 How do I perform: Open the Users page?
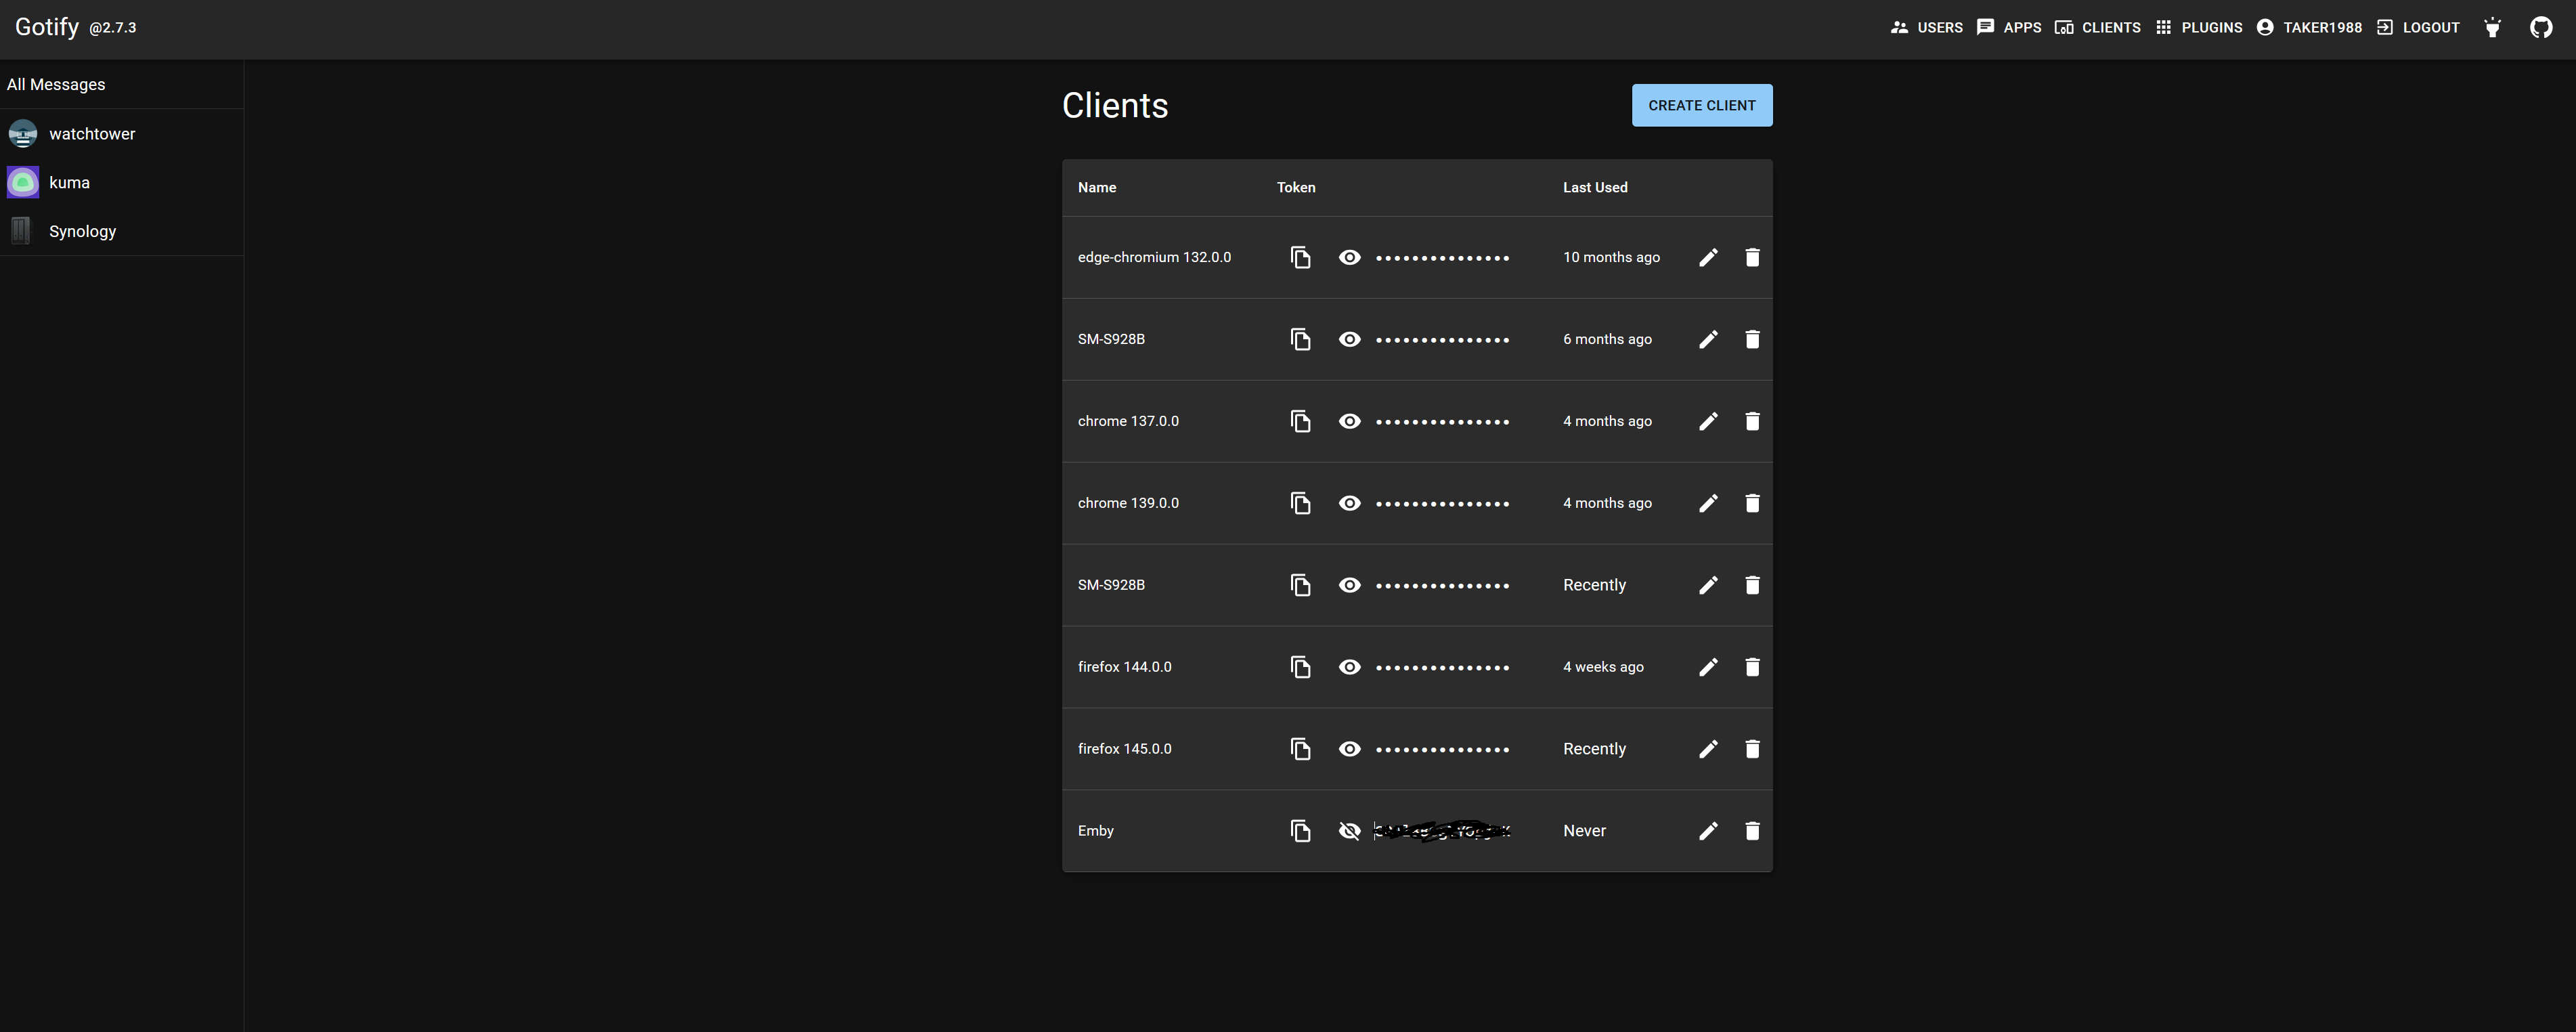tap(1927, 27)
